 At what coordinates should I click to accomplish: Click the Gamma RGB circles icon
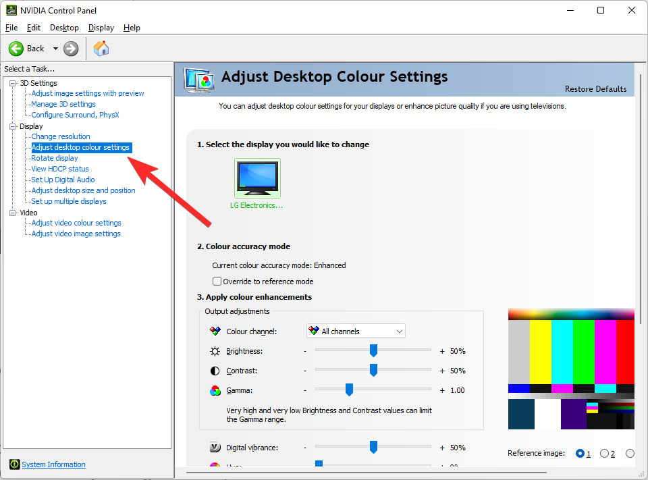click(215, 390)
